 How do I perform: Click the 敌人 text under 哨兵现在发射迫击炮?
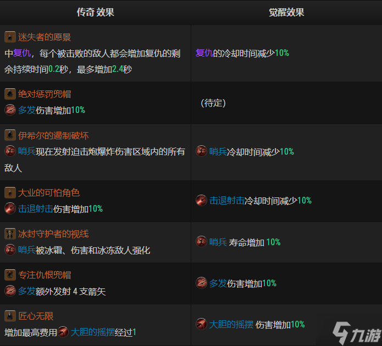click(13, 168)
